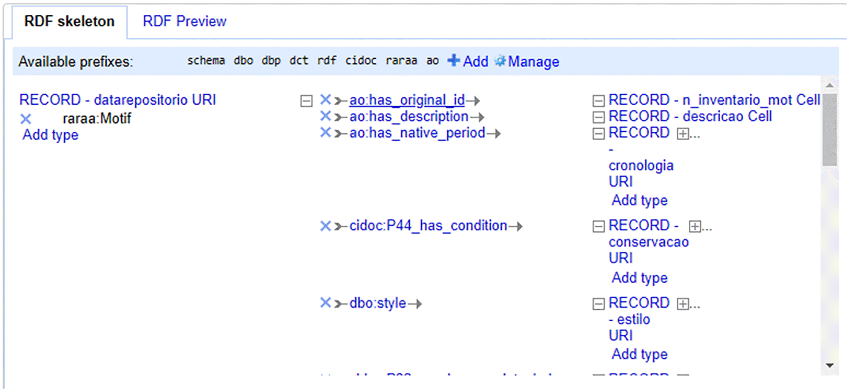Edit the ao:has_original_id property
Screen dimensions: 851x392
click(x=407, y=100)
